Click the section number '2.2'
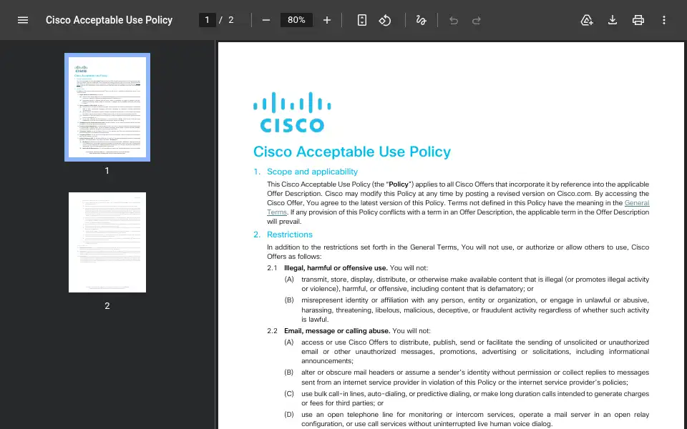Image resolution: width=687 pixels, height=429 pixels. (272, 331)
